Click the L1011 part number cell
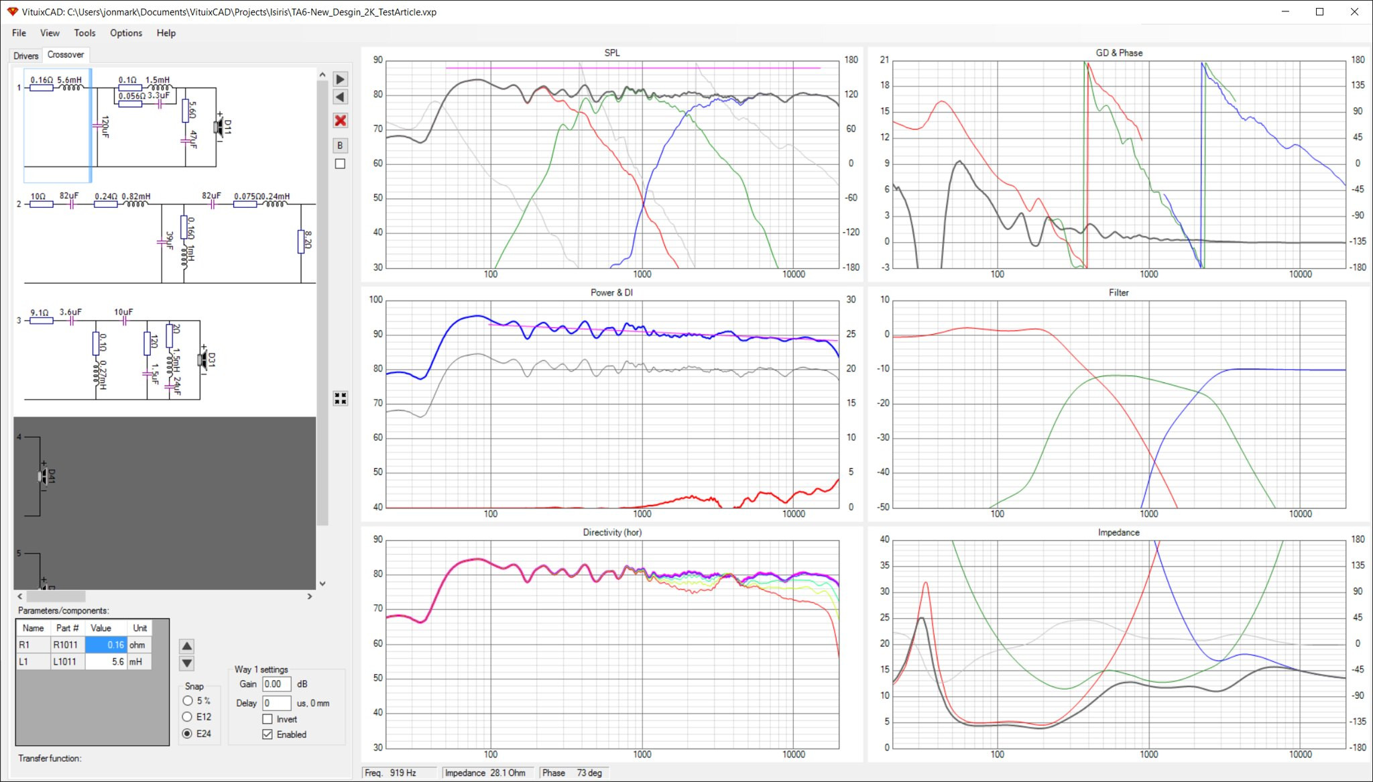The width and height of the screenshot is (1373, 782). 68,662
